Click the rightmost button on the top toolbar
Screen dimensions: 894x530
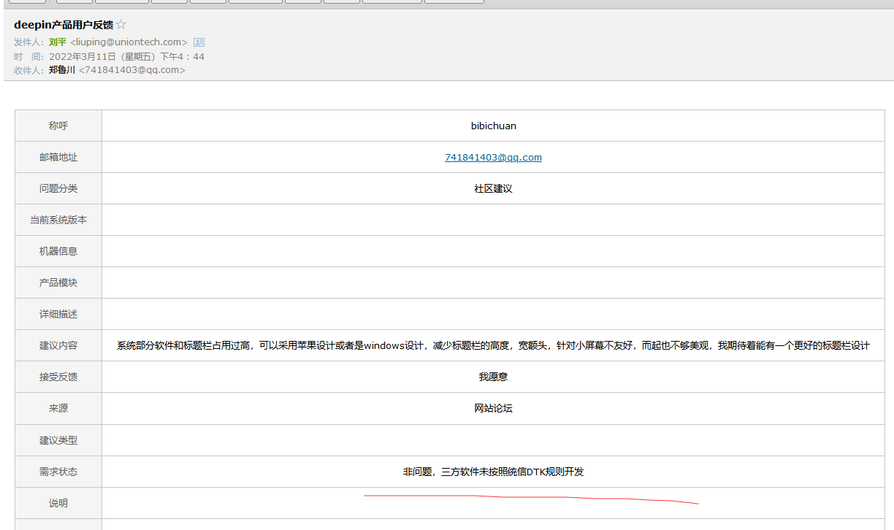454,2
